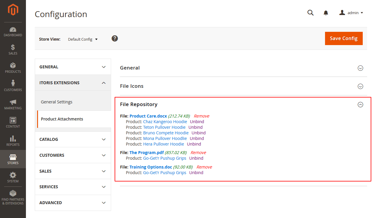The image size is (376, 218).
Task: Open the The Program.pdf file link
Action: coord(146,153)
